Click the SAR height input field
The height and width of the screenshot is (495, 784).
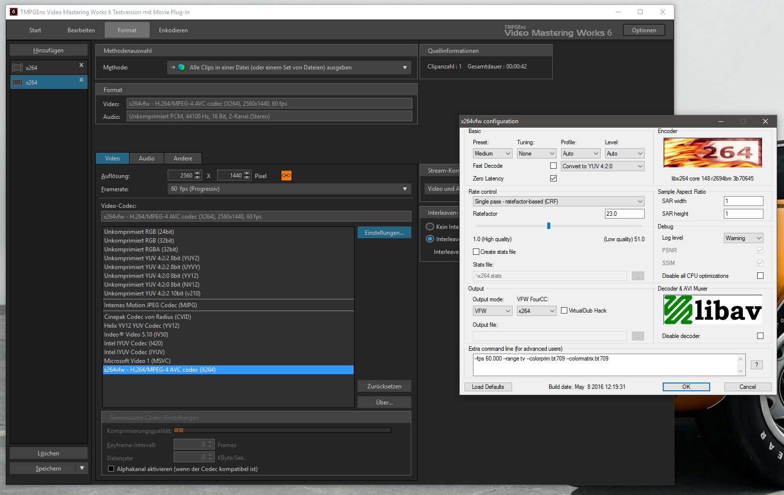(x=743, y=214)
